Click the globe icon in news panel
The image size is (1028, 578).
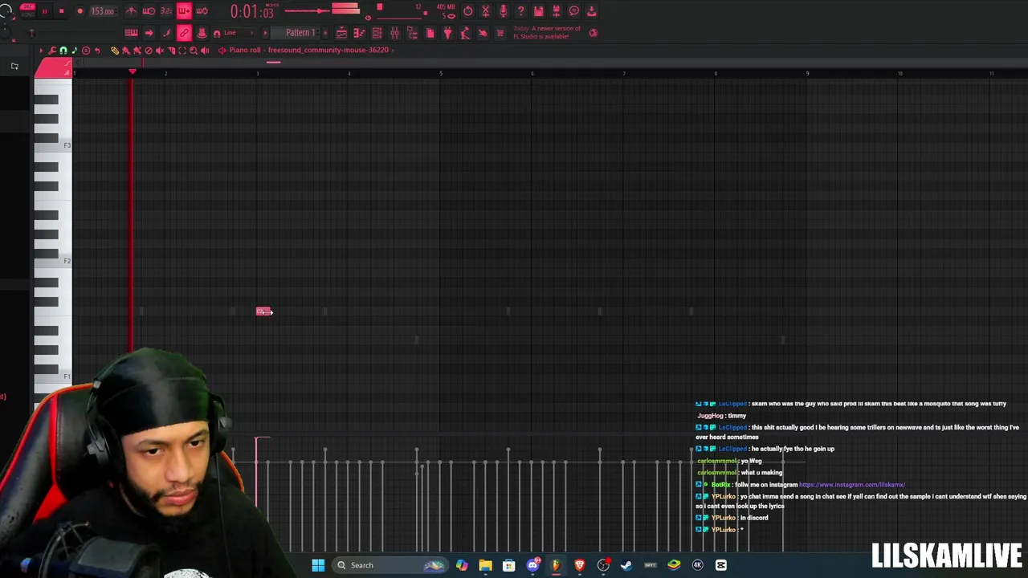tap(593, 33)
